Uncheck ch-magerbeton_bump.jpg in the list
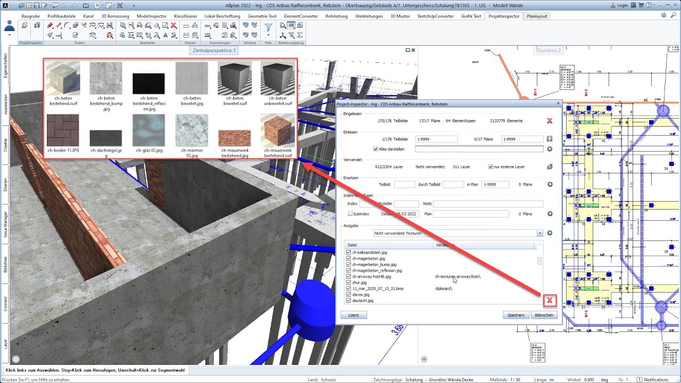 coord(349,264)
